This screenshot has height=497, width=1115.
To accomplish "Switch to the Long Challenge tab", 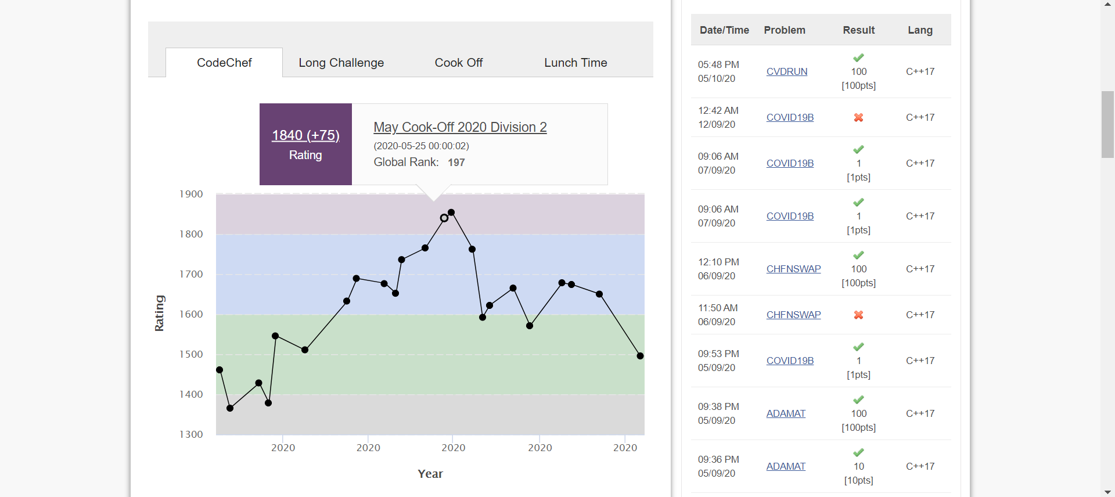I will point(341,63).
